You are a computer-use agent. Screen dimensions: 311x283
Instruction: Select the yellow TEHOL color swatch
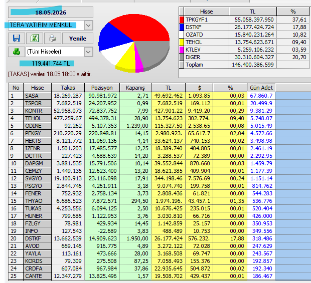[182, 43]
